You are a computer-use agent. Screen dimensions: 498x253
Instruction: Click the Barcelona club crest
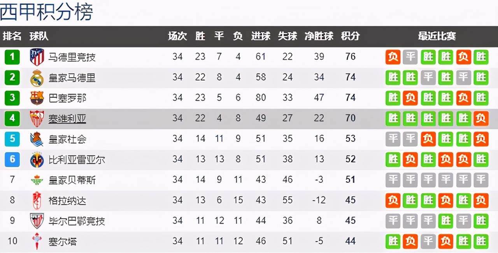click(37, 98)
